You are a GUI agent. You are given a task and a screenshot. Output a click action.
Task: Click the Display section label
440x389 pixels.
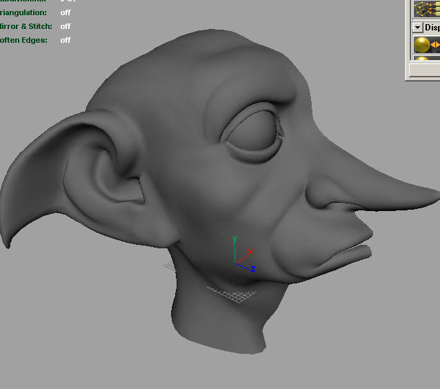[432, 28]
